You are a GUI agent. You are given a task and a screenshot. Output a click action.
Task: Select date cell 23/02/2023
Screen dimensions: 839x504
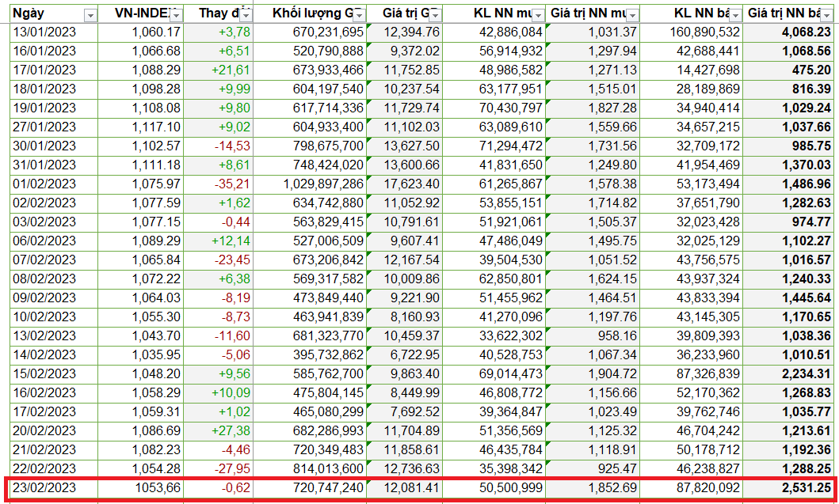54,487
